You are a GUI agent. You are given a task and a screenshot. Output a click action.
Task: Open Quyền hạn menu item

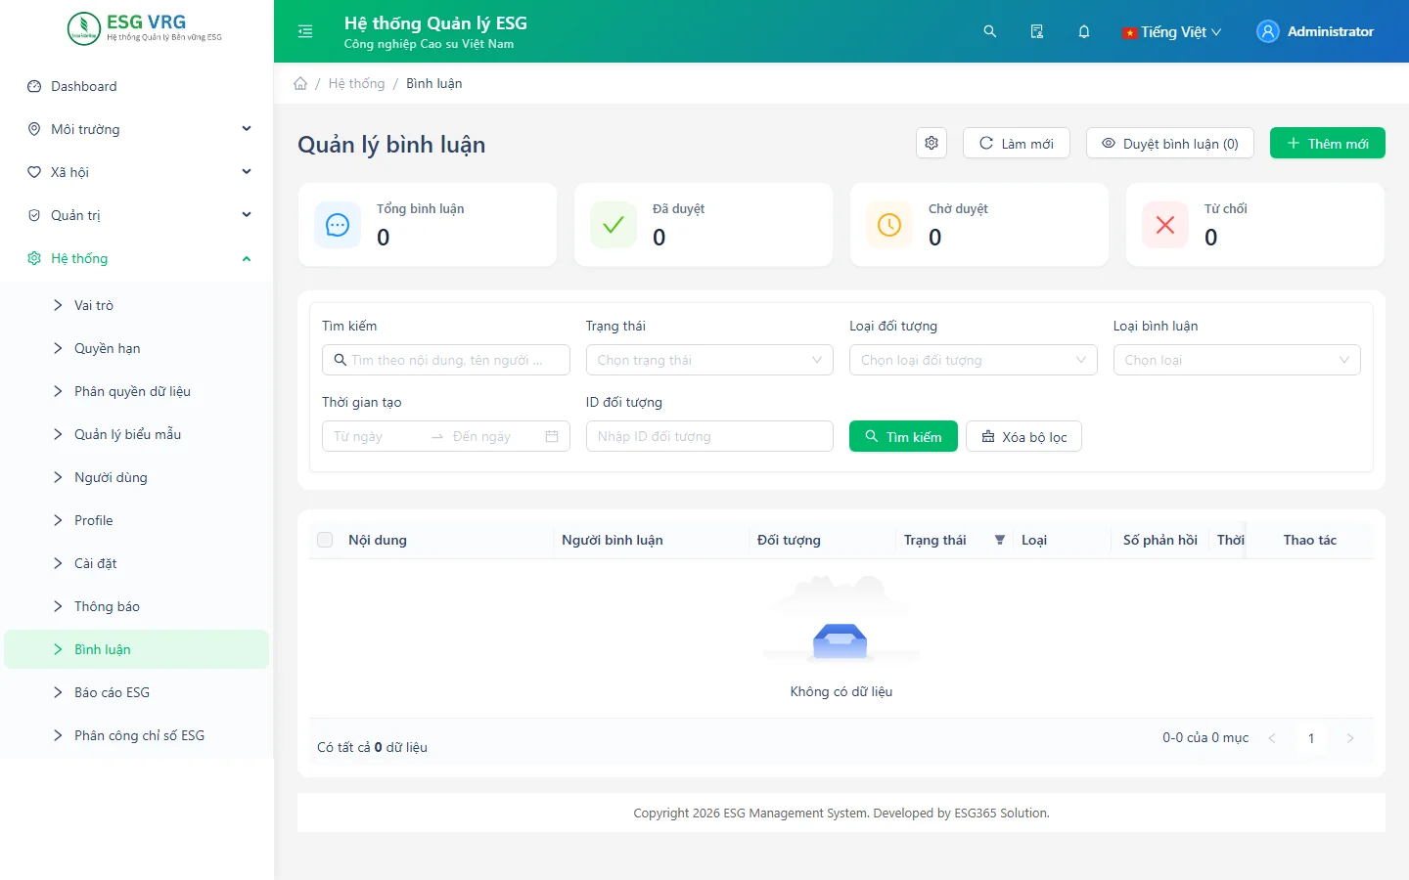click(x=137, y=348)
